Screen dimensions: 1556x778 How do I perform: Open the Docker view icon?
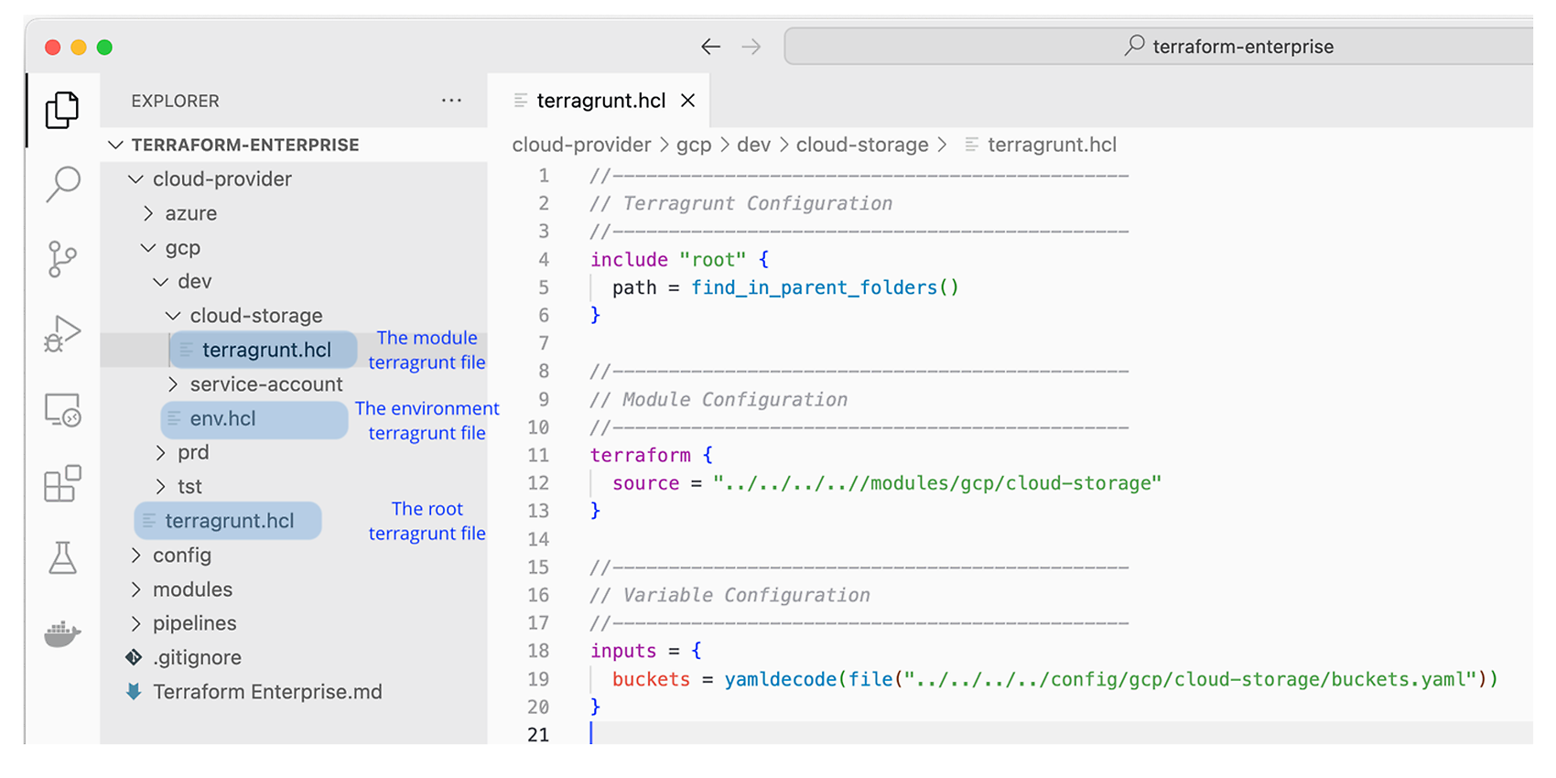(x=62, y=633)
